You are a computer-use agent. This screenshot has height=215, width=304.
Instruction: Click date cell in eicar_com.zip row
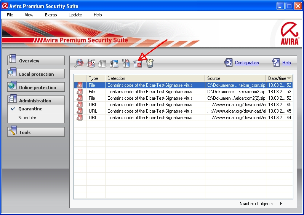[280, 85]
